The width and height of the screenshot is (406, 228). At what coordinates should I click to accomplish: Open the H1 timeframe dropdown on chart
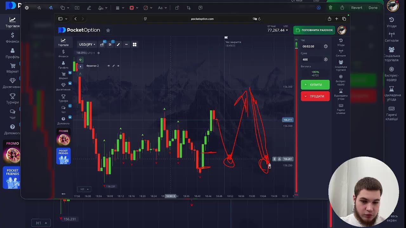click(x=84, y=189)
